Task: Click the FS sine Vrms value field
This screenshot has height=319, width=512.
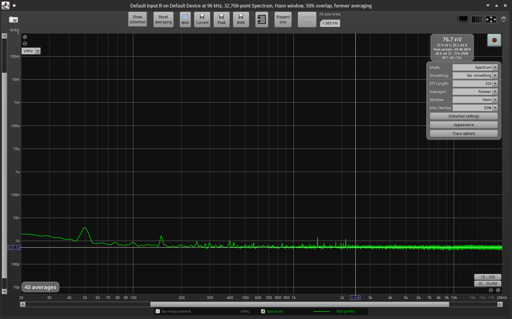Action: click(x=330, y=23)
